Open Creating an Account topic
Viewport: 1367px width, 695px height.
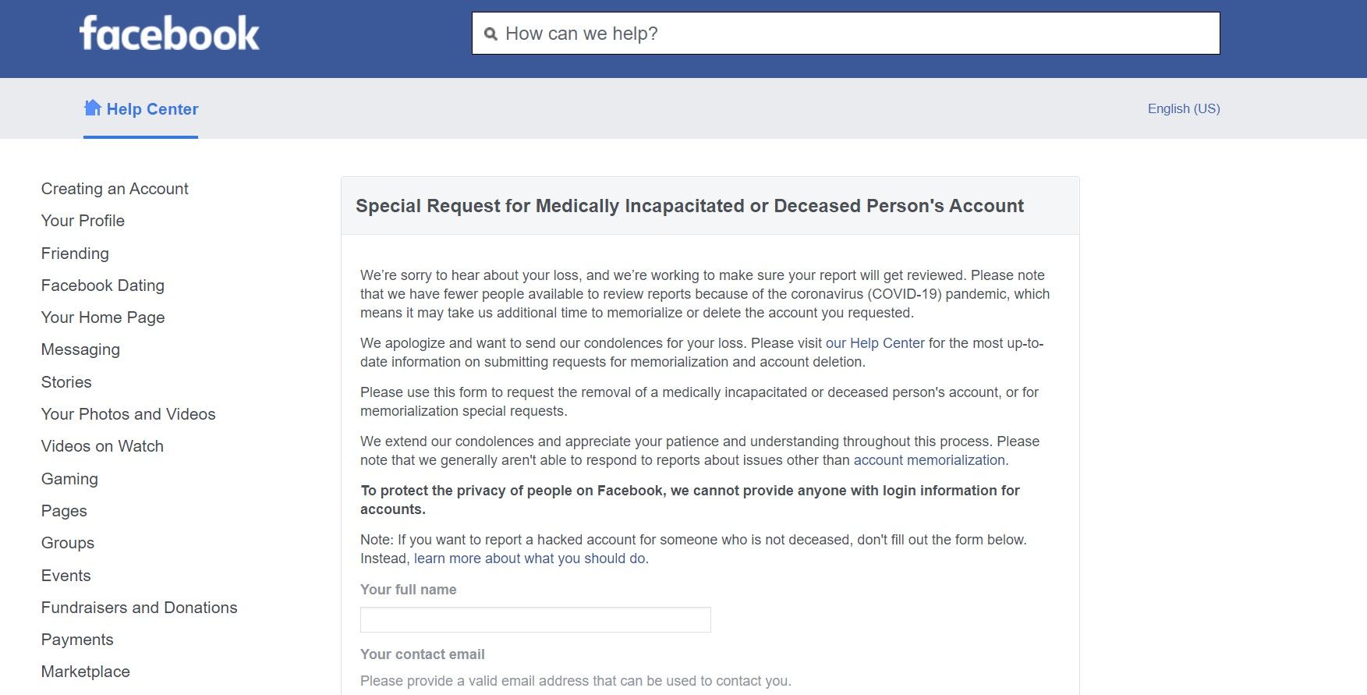(x=115, y=189)
